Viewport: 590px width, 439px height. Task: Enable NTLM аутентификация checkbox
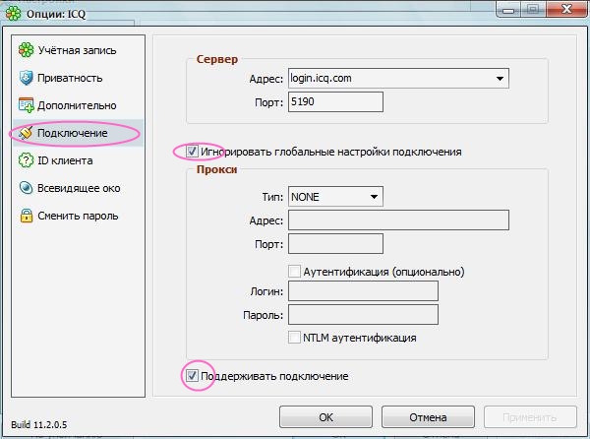coord(294,338)
